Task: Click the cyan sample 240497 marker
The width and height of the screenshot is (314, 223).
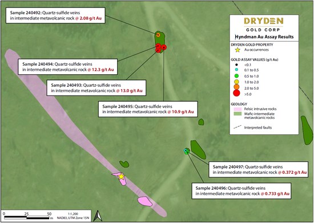Action: tap(186, 150)
